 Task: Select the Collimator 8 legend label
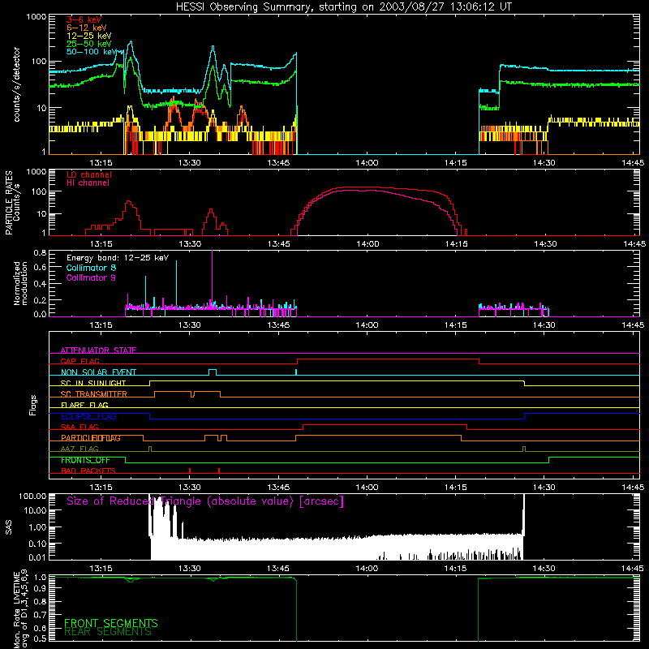click(91, 268)
